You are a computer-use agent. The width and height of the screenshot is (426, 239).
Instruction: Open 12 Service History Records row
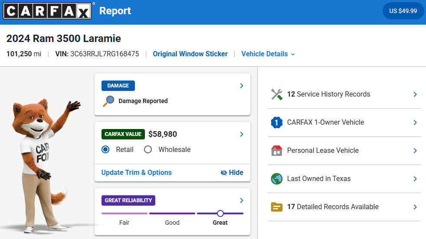[344, 94]
